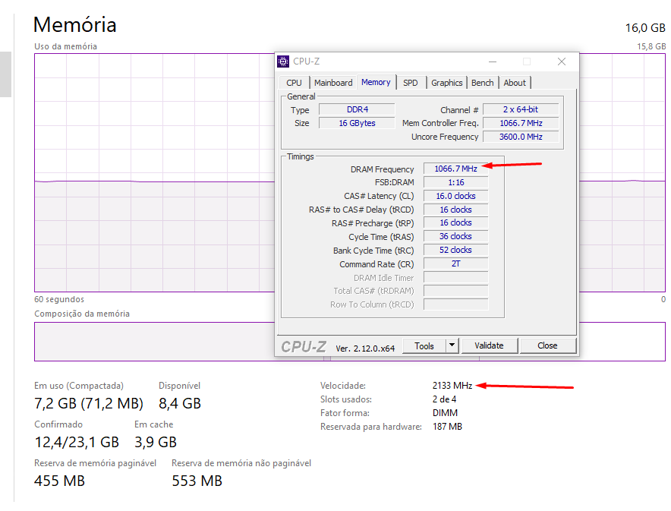
Task: Click the Slots usados 2 de 4 value
Action: click(x=444, y=399)
